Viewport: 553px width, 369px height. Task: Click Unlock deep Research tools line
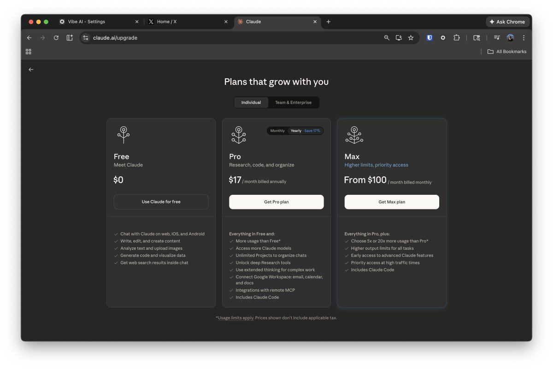pyautogui.click(x=263, y=263)
